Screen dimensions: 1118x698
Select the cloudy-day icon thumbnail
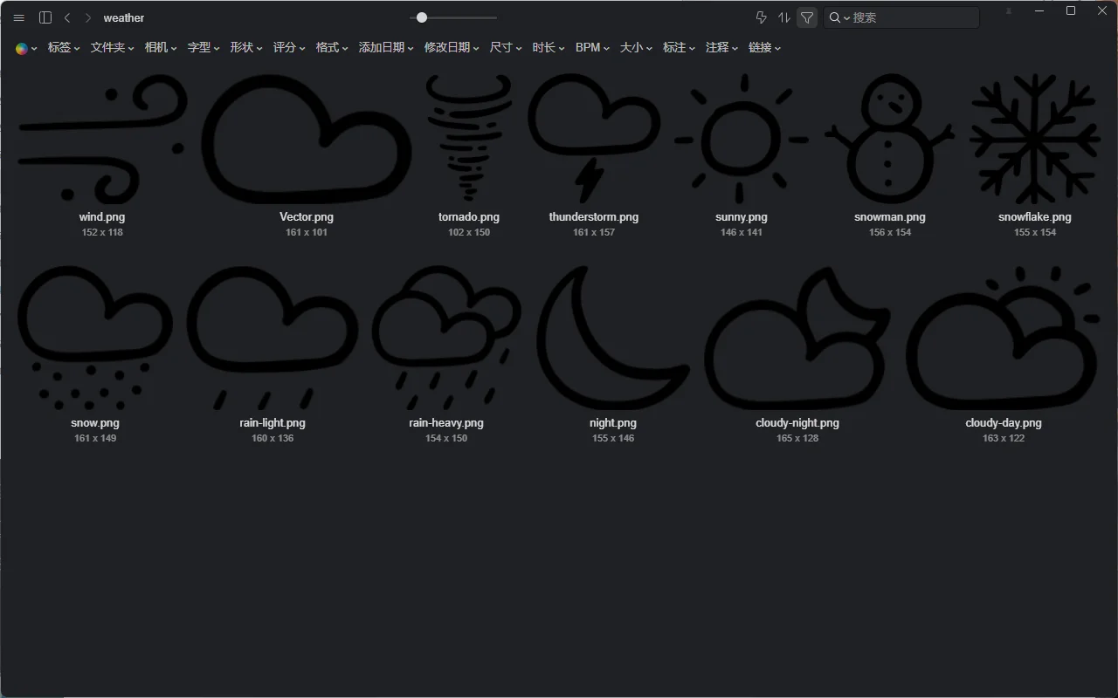[x=1004, y=339]
